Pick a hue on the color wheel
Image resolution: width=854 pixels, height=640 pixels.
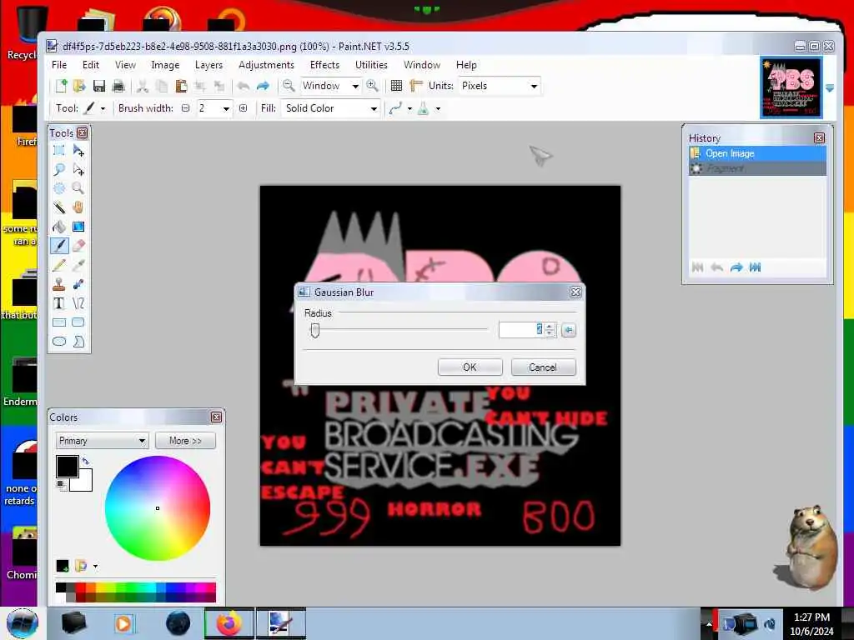(x=158, y=508)
